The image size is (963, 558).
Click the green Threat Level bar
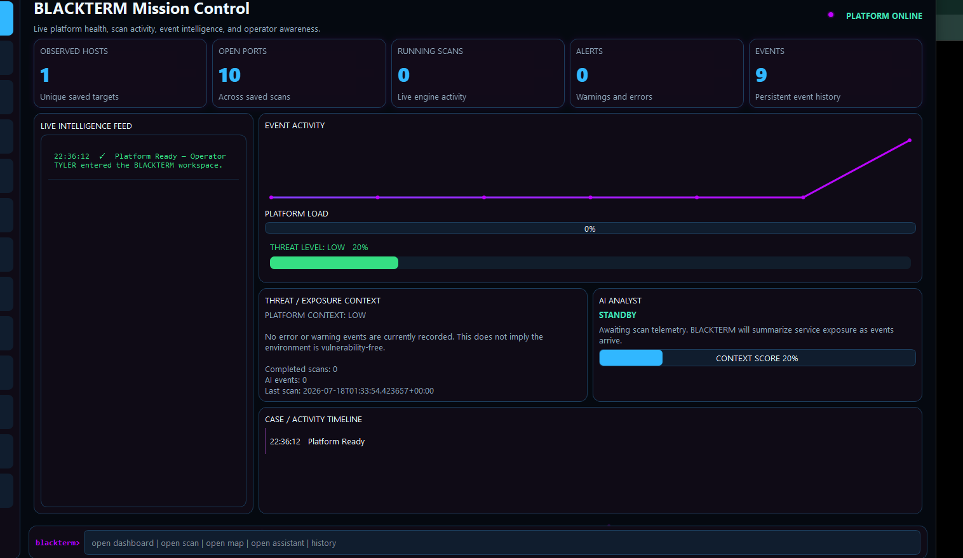(x=334, y=263)
